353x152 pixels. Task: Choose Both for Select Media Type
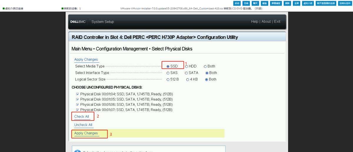[205, 66]
